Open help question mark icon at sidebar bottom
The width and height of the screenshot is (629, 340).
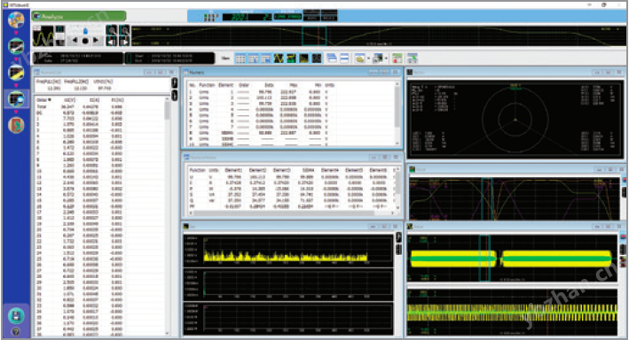[x=16, y=332]
